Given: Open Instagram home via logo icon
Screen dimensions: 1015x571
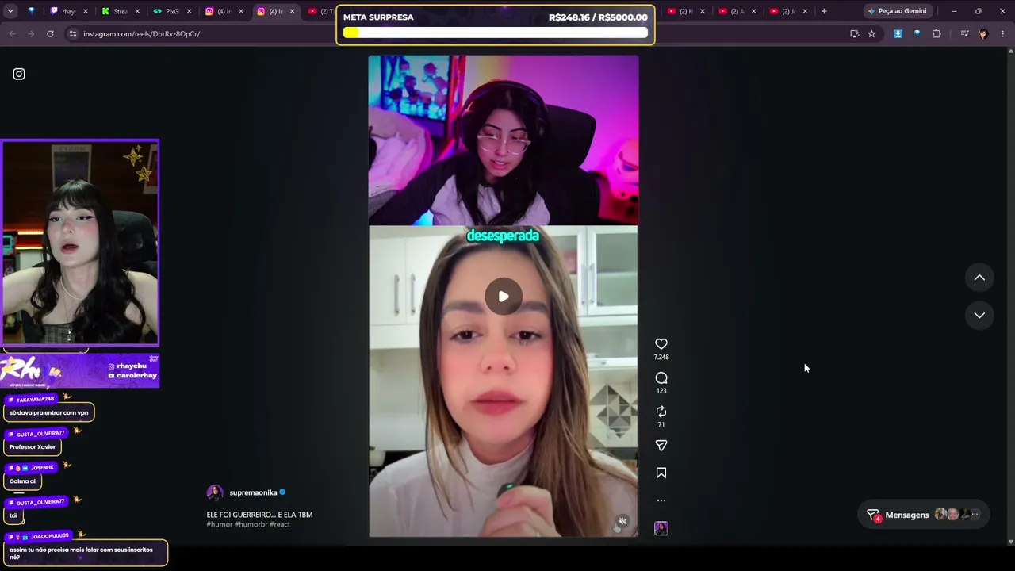Looking at the screenshot, I should 19,74.
